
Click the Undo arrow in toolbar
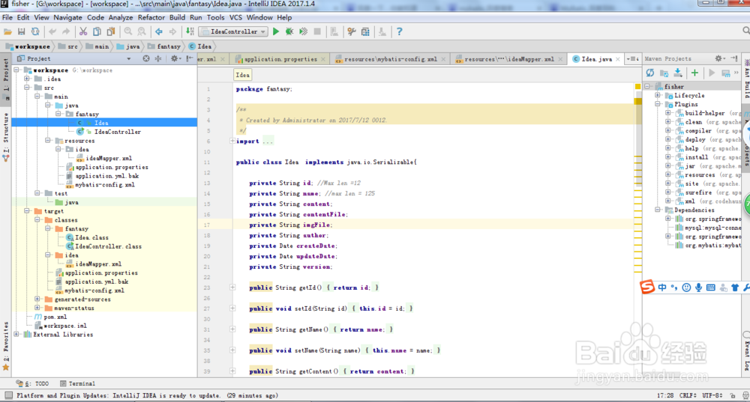click(52, 32)
